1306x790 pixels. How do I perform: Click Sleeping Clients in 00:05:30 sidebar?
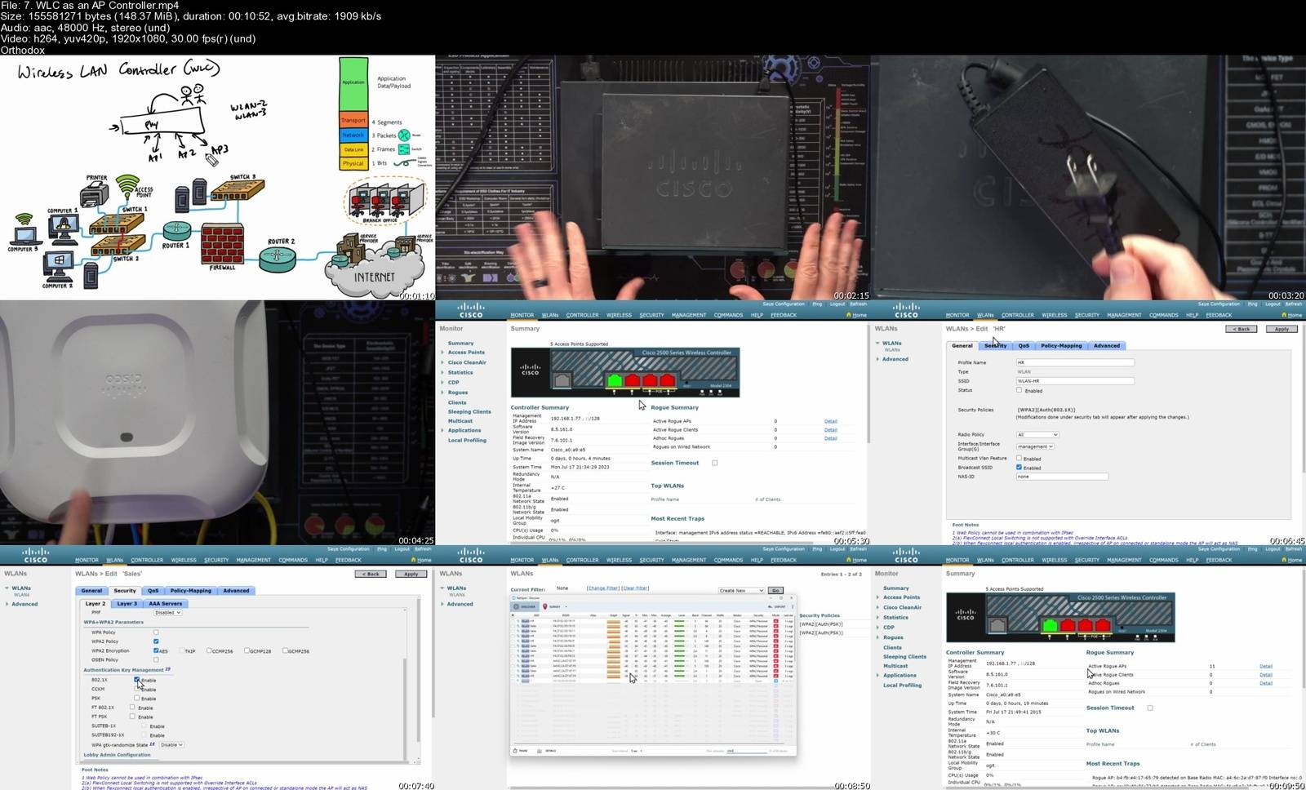coord(469,411)
